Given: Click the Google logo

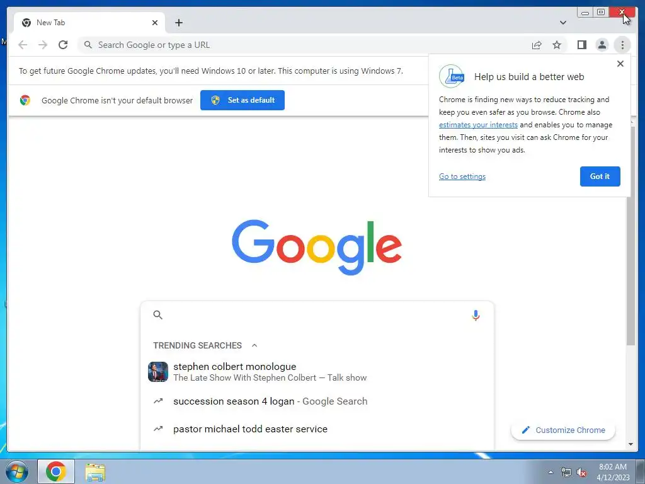Looking at the screenshot, I should pyautogui.click(x=317, y=247).
